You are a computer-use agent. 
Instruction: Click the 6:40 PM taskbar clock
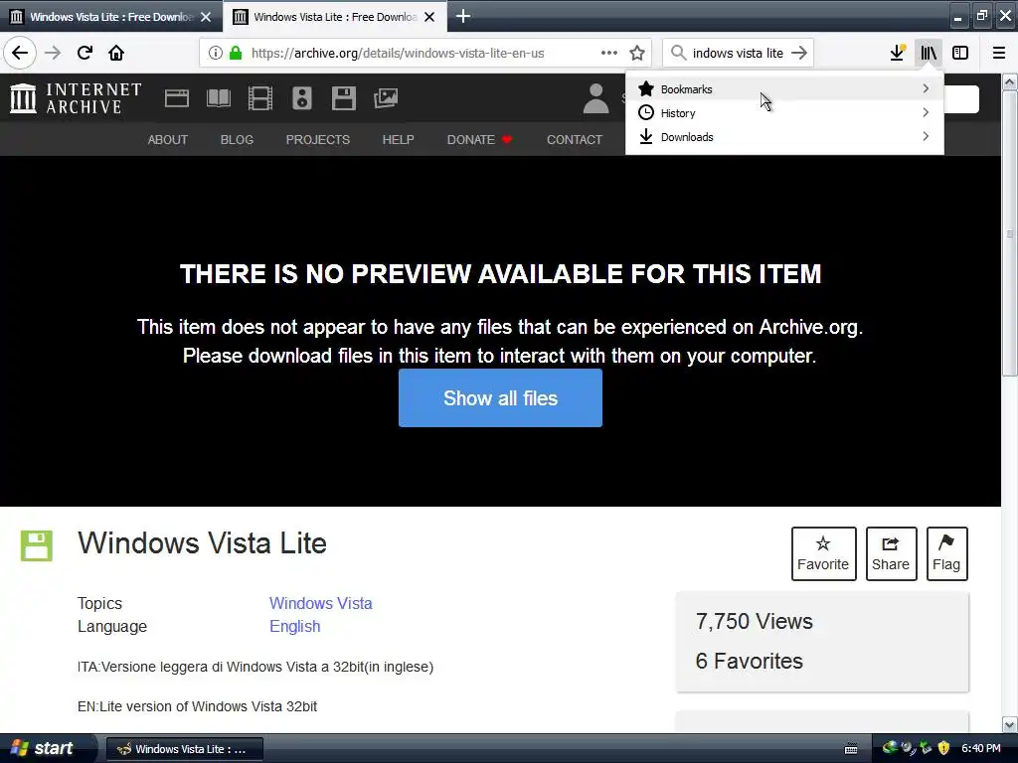[981, 748]
